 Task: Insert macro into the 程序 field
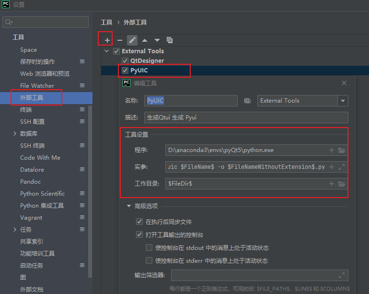click(x=331, y=150)
